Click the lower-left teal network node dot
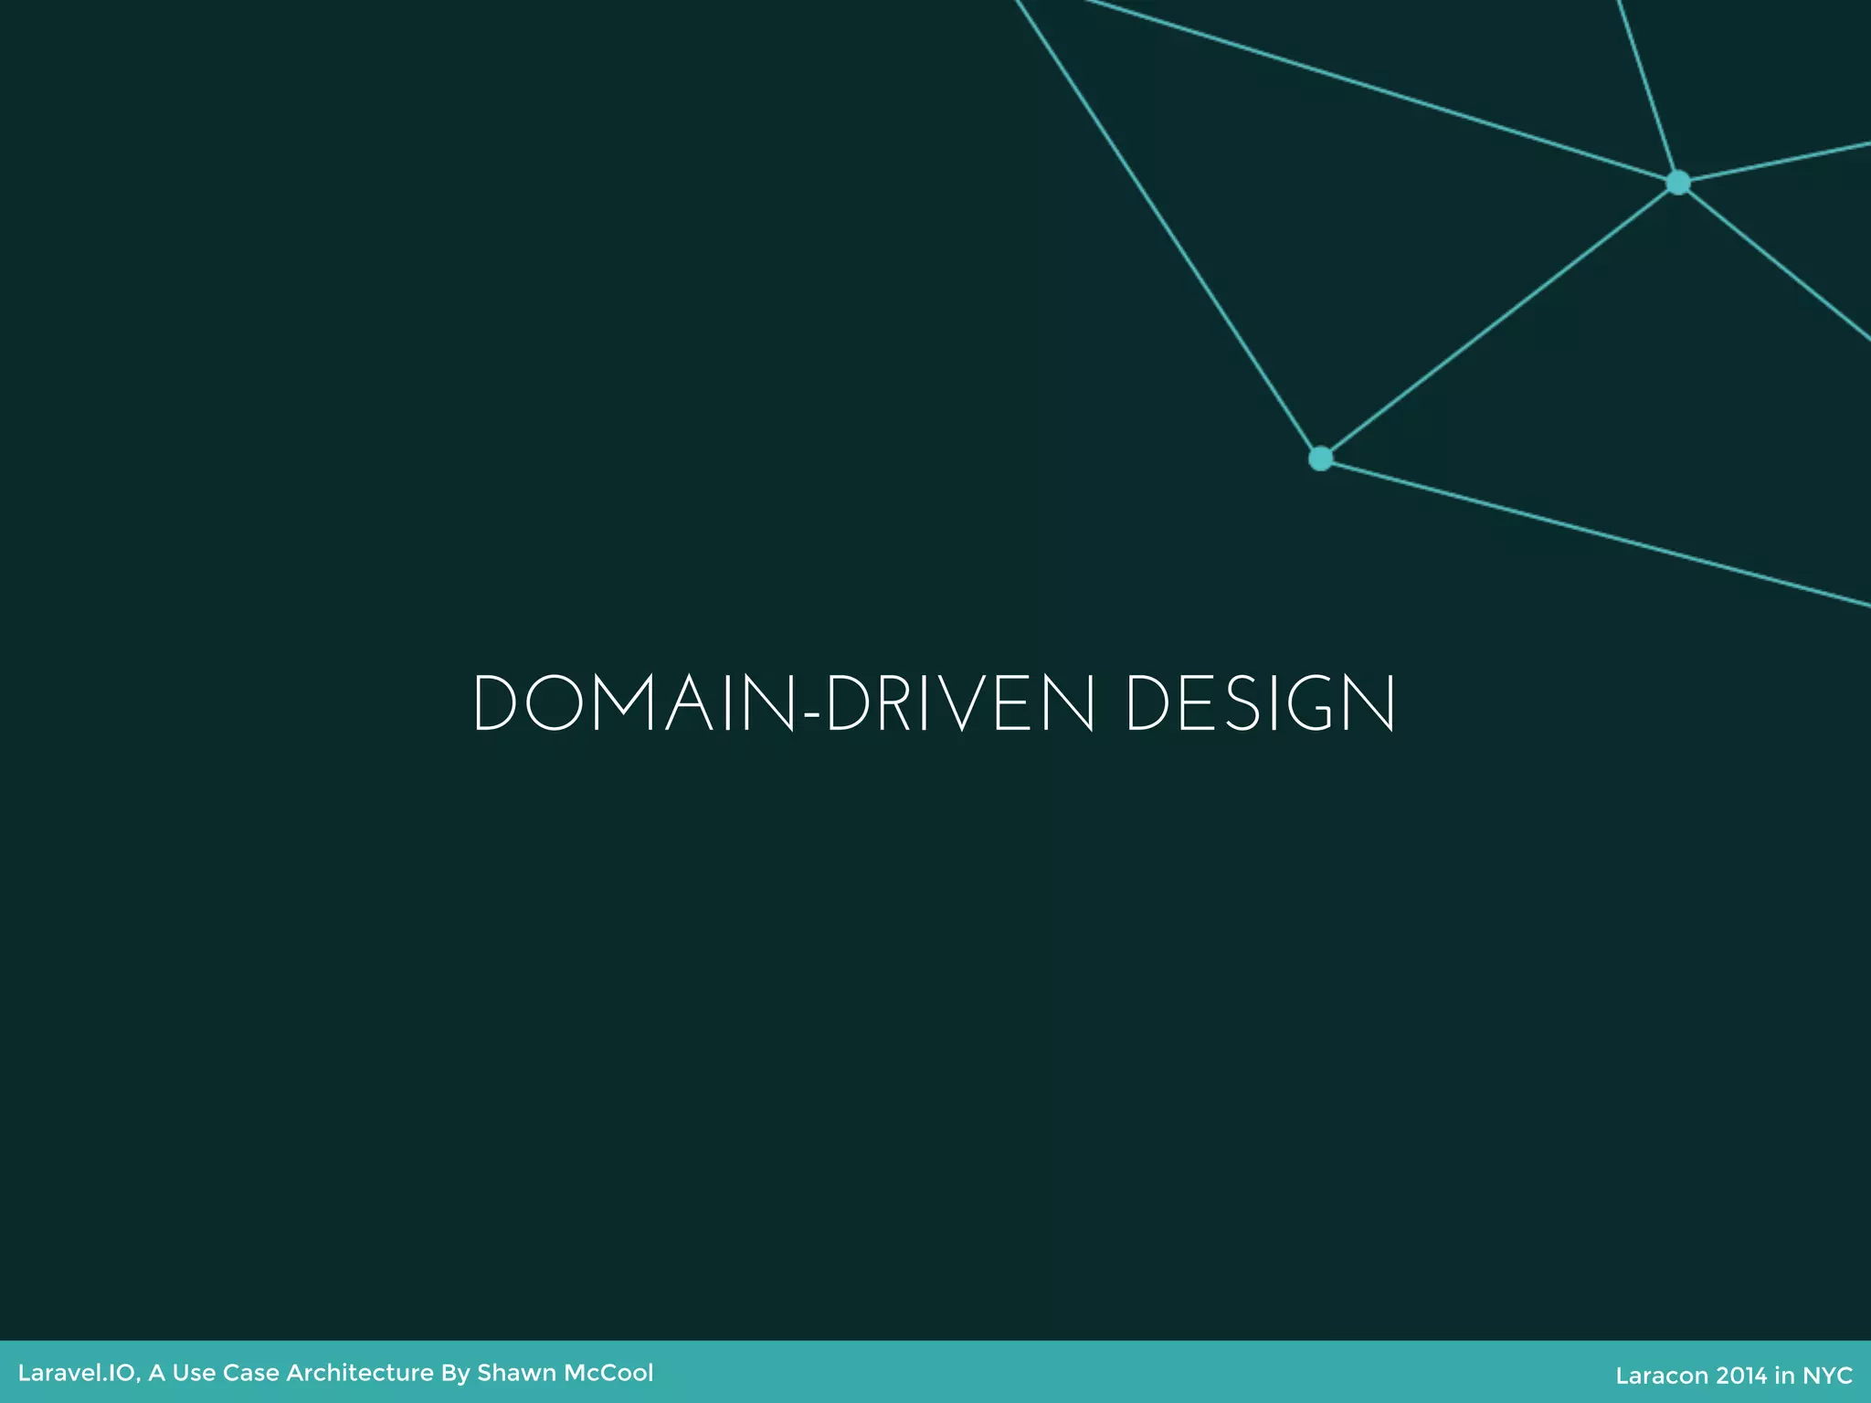Viewport: 1871px width, 1403px height. 1320,458
